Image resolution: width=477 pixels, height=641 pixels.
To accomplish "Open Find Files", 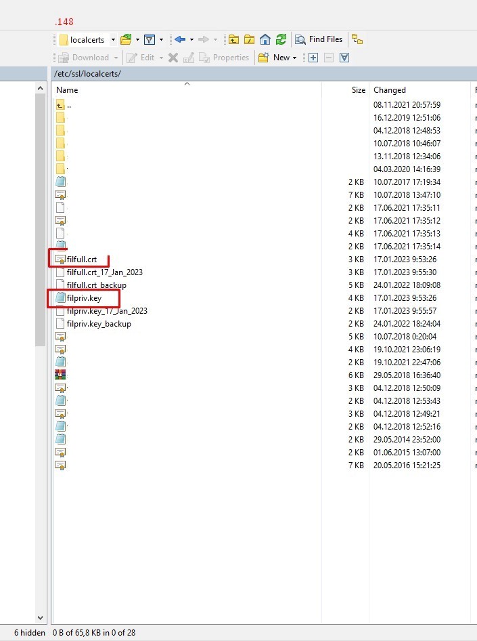I will point(319,40).
